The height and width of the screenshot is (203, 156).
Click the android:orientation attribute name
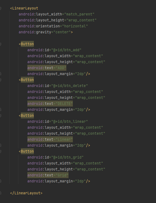[39, 26]
